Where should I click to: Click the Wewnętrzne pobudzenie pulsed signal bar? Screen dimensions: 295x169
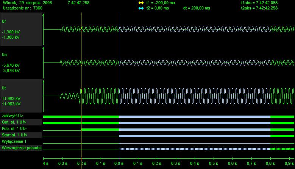coord(207,149)
